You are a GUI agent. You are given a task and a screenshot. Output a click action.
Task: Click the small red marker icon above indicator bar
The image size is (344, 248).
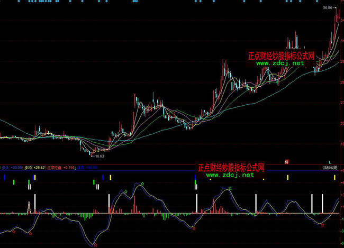click(x=286, y=161)
